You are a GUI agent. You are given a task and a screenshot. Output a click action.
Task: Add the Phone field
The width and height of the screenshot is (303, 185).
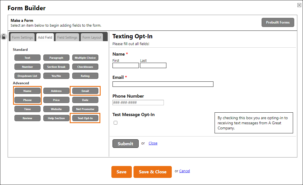pyautogui.click(x=27, y=100)
